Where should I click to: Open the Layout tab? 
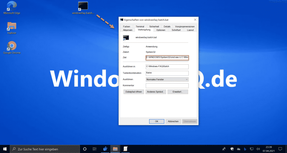[x=190, y=30]
